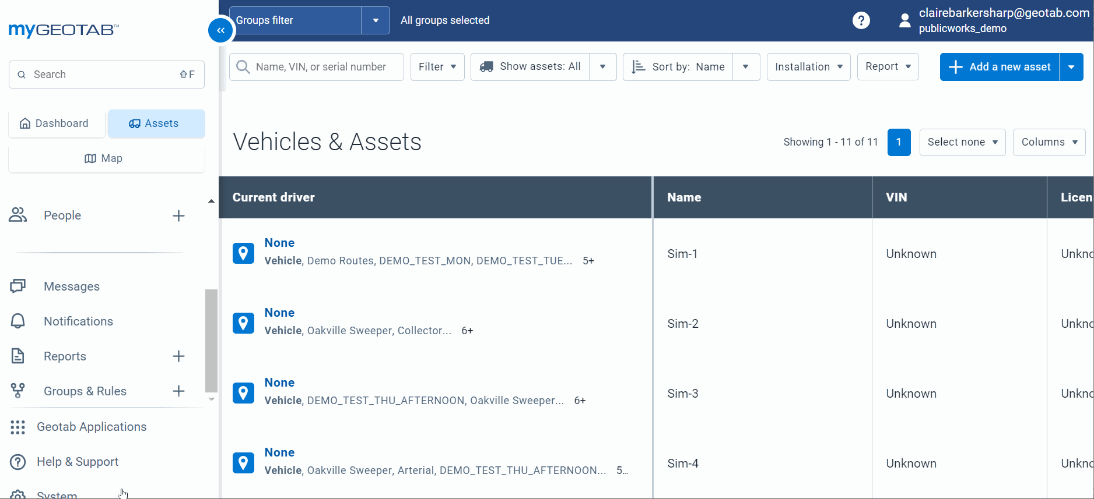
Task: Open the Groups filter dropdown arrow
Action: pos(376,20)
